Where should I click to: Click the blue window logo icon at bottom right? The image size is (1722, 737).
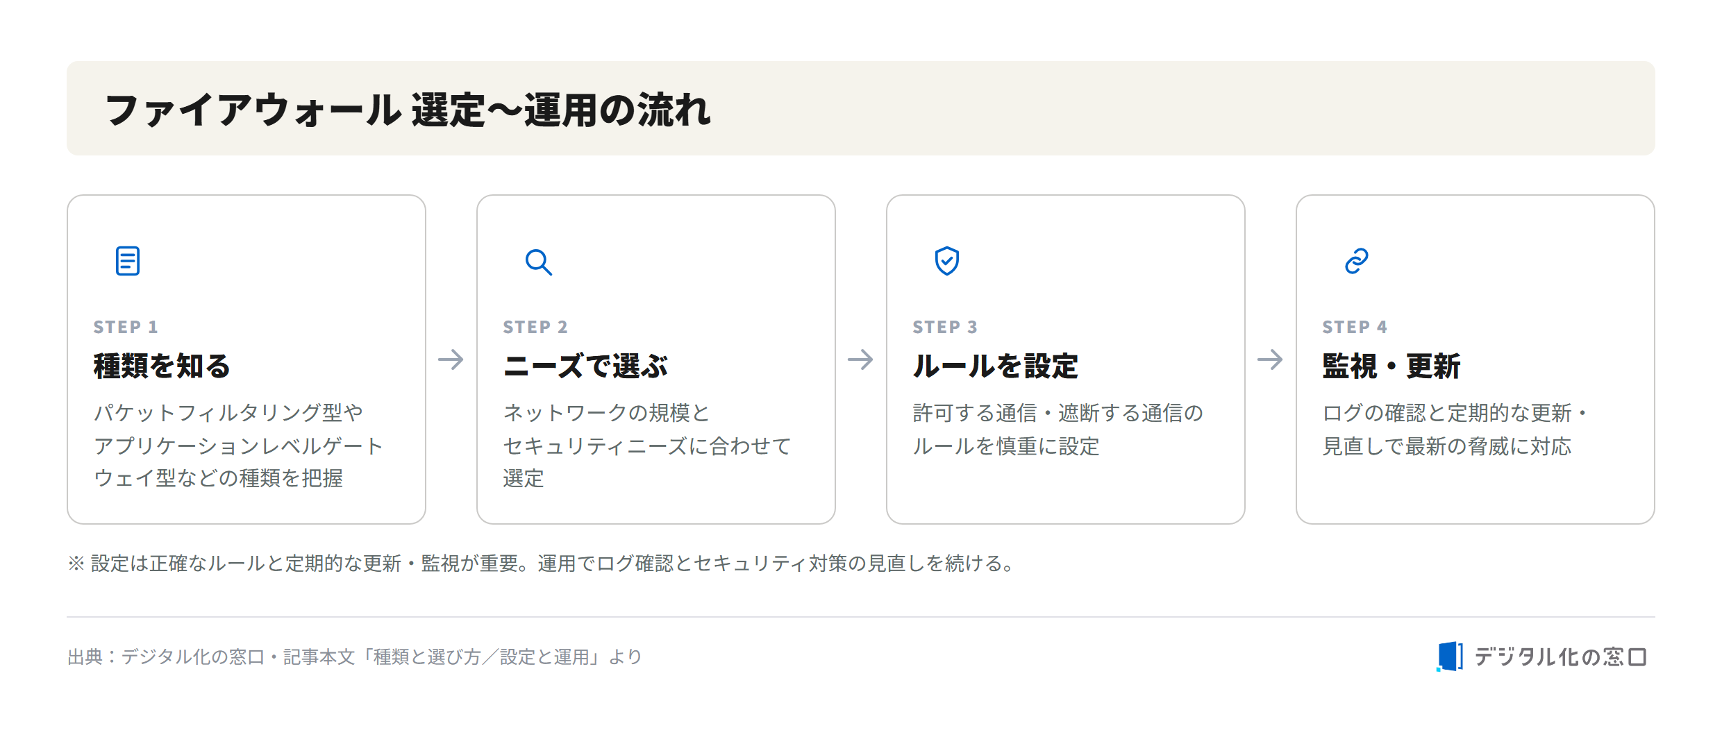click(x=1450, y=656)
